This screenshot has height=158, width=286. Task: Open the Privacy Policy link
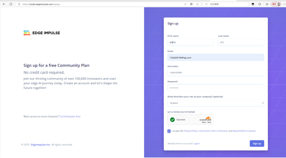190,131
